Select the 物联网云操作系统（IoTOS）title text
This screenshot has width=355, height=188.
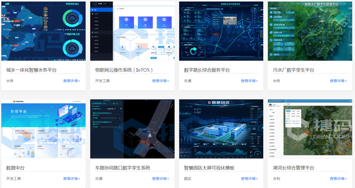[124, 70]
